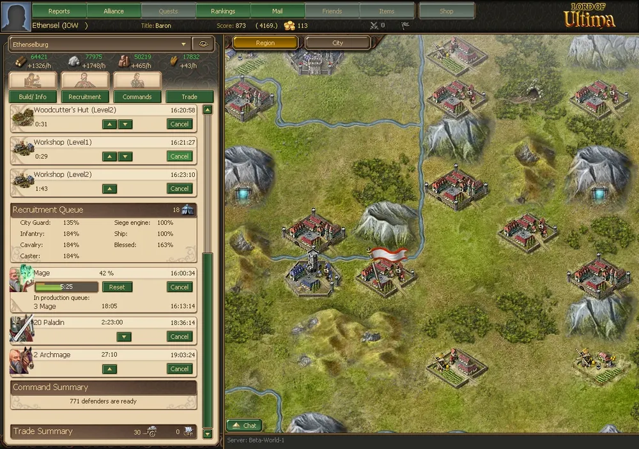Image resolution: width=639 pixels, height=449 pixels.
Task: Click the Lord of Ultima logo
Action: click(589, 15)
